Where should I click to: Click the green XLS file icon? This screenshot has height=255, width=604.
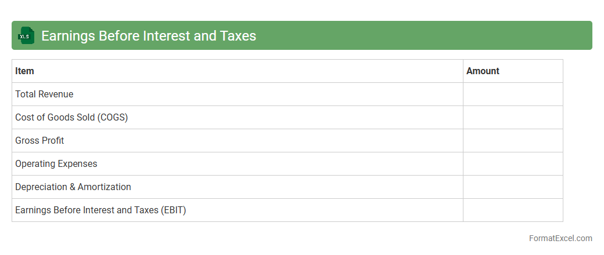point(26,35)
